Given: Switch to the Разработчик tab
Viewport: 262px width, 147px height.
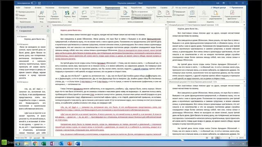Looking at the screenshot, I should click(136, 8).
